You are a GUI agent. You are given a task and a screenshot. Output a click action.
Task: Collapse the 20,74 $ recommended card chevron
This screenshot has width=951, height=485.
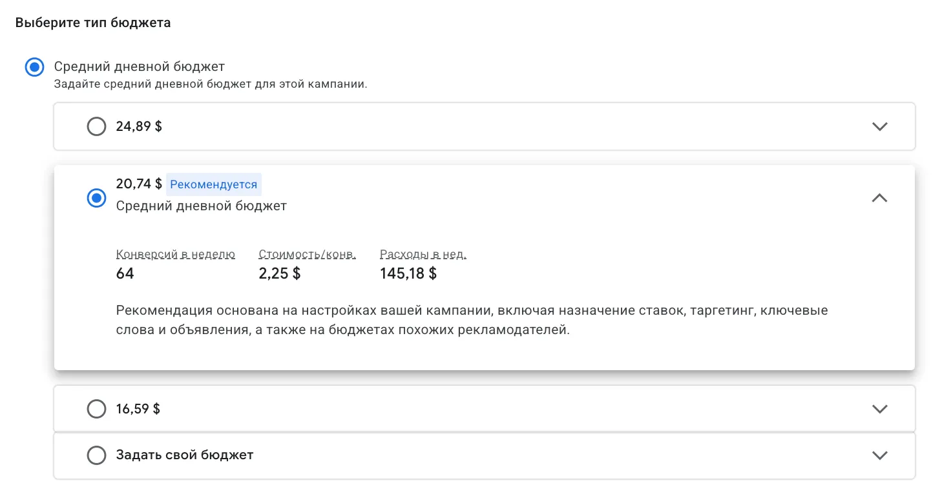pos(880,198)
